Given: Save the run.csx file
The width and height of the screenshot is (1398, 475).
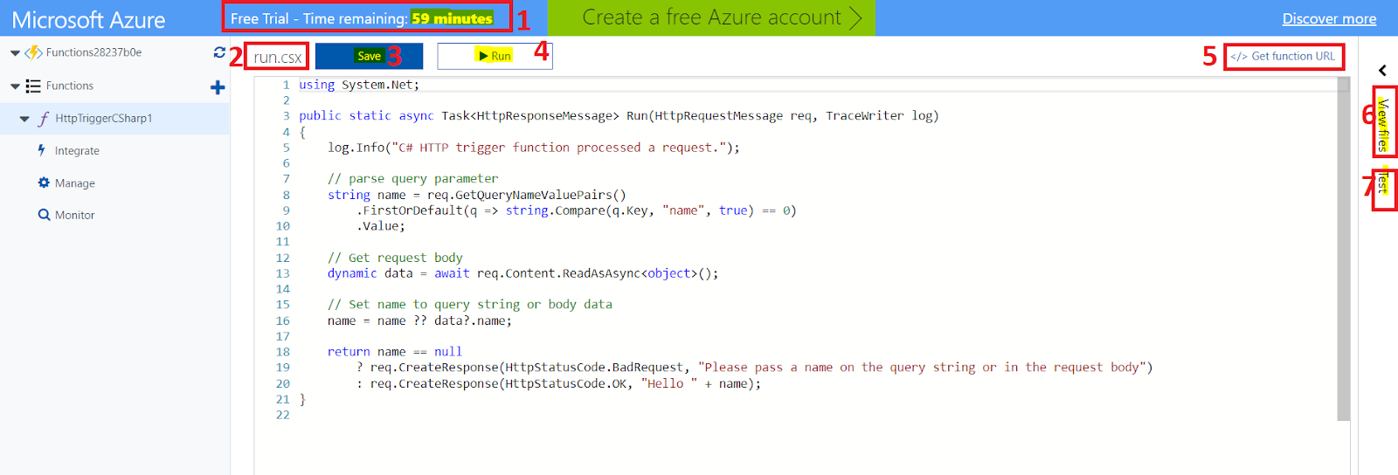Looking at the screenshot, I should [x=369, y=56].
